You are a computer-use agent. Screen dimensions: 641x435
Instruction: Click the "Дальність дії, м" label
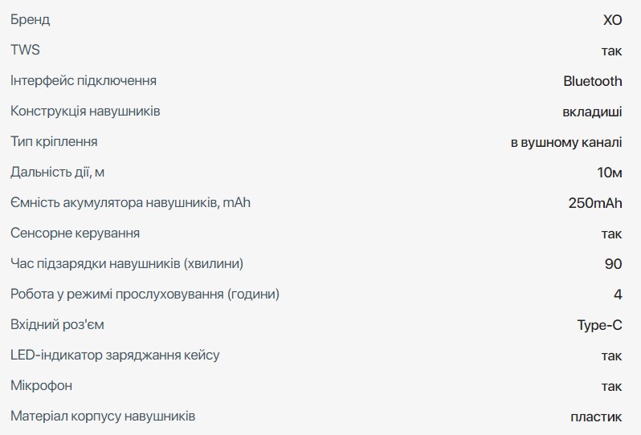click(59, 172)
